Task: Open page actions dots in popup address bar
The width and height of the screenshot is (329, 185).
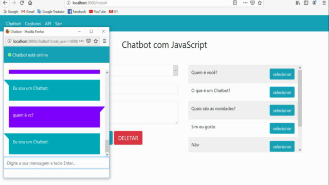Action: click(81, 41)
